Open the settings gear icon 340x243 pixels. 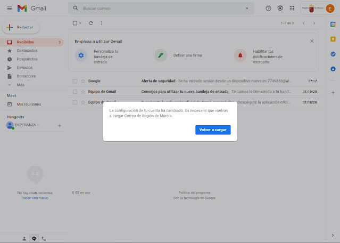pyautogui.click(x=280, y=8)
